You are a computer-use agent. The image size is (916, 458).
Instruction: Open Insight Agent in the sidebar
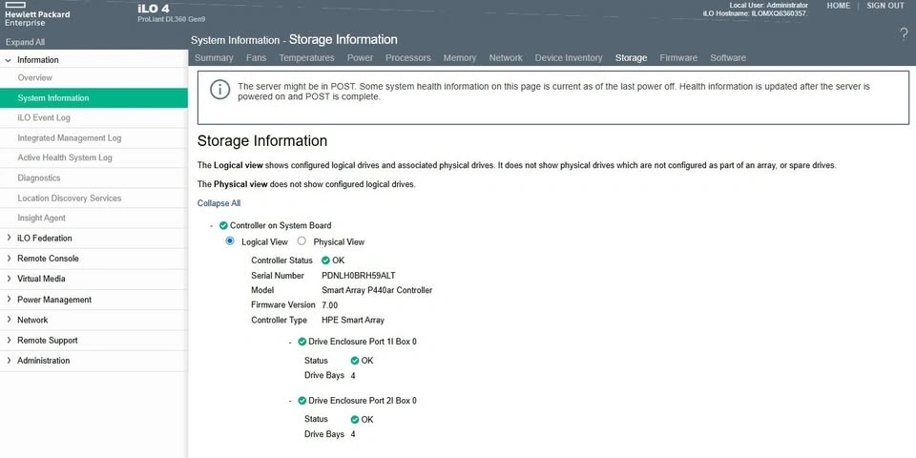click(x=94, y=218)
